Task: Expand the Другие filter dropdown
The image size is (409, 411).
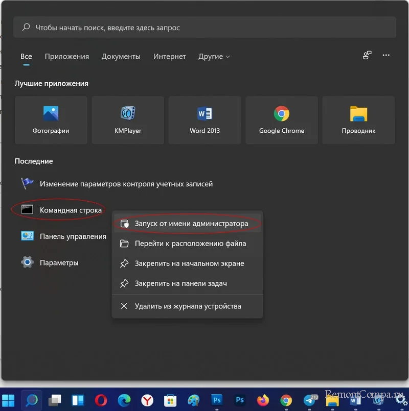Action: (214, 57)
